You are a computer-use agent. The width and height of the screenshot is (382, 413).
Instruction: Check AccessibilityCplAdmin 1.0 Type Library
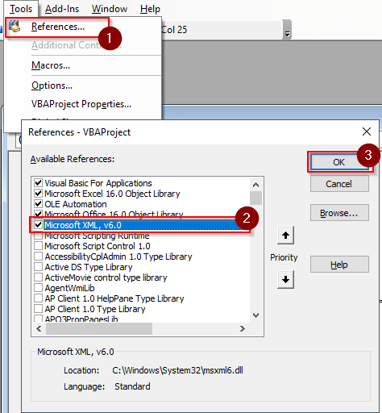click(38, 257)
